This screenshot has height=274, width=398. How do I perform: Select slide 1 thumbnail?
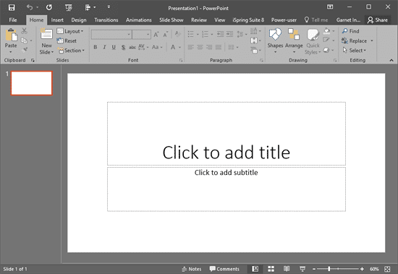(x=31, y=83)
